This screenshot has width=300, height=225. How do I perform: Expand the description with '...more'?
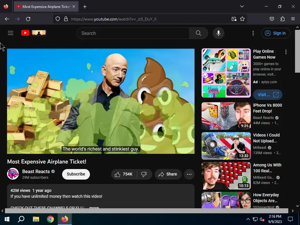pyautogui.click(x=94, y=208)
